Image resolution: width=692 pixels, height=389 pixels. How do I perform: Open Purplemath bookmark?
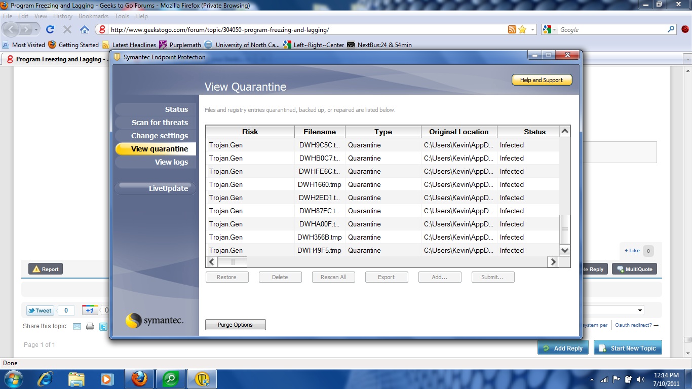(180, 45)
